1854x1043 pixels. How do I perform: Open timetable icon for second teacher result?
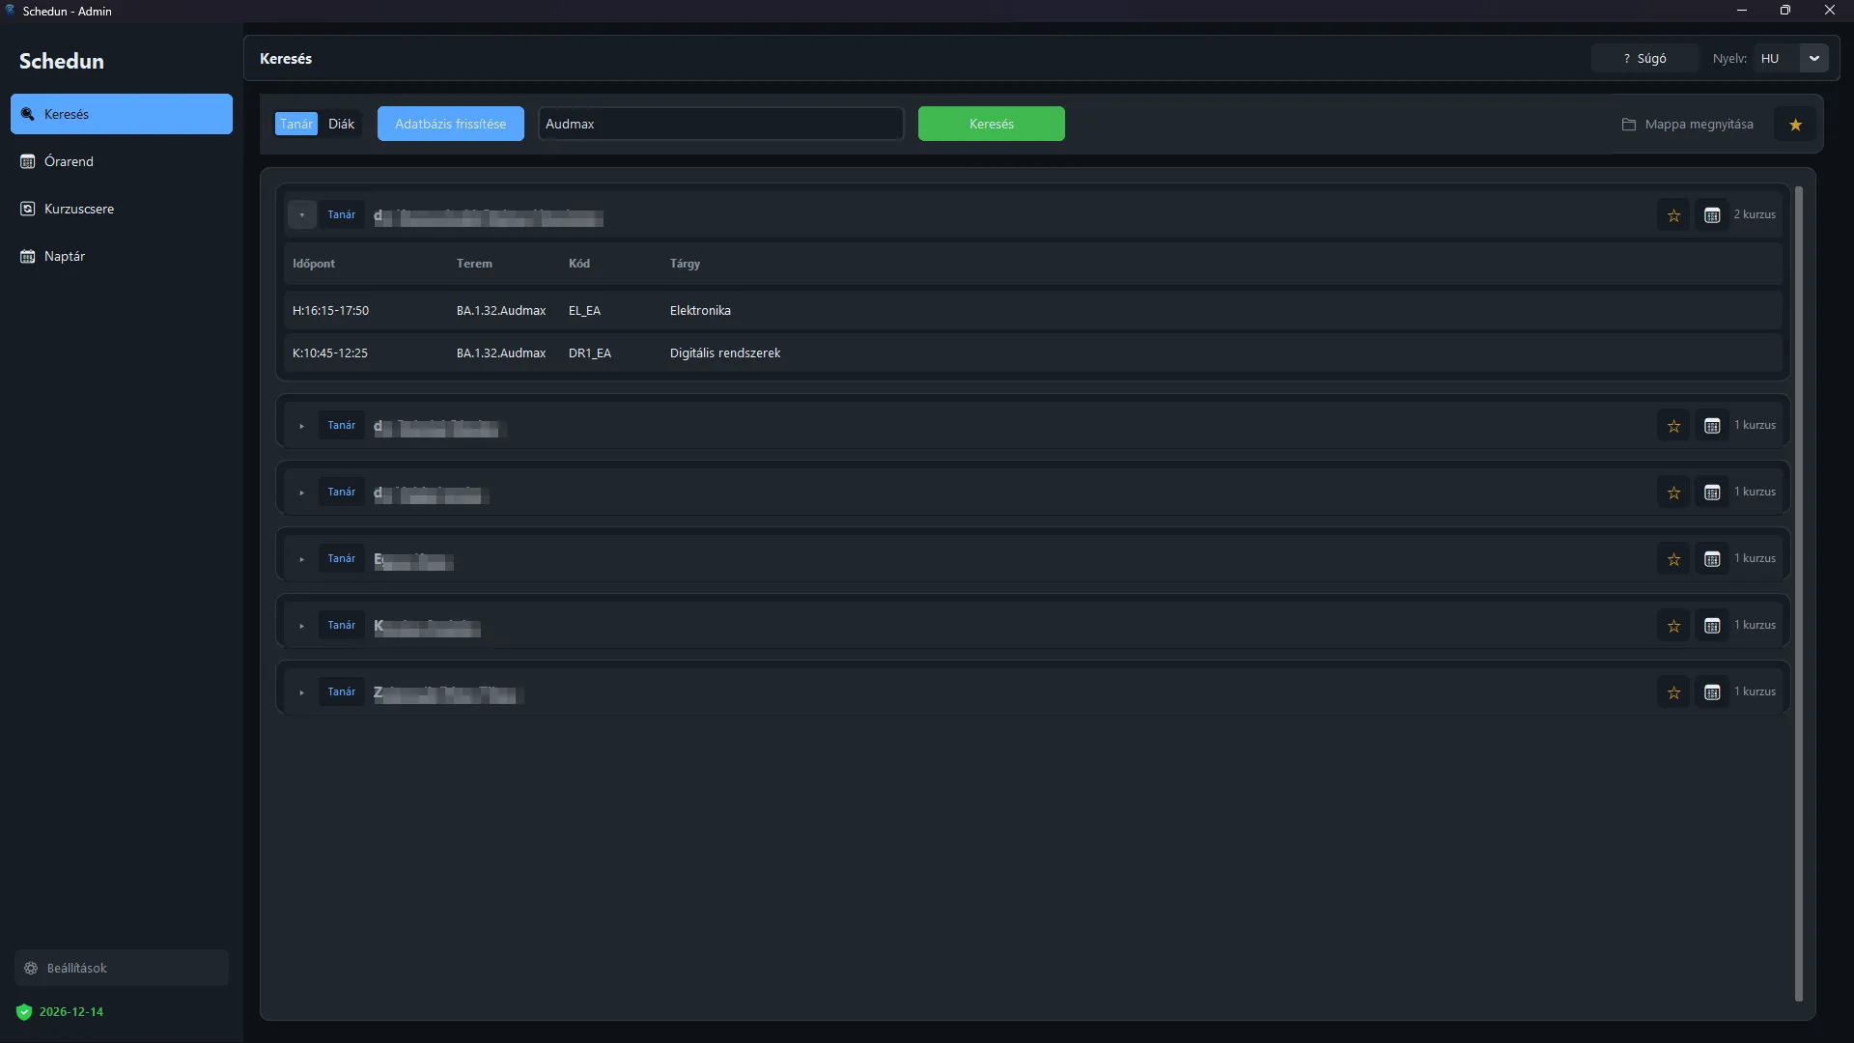(x=1712, y=425)
